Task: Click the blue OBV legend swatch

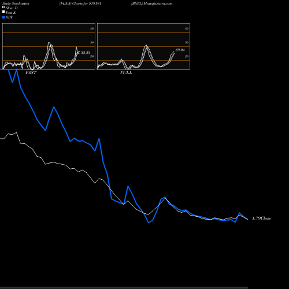Action: click(3, 17)
